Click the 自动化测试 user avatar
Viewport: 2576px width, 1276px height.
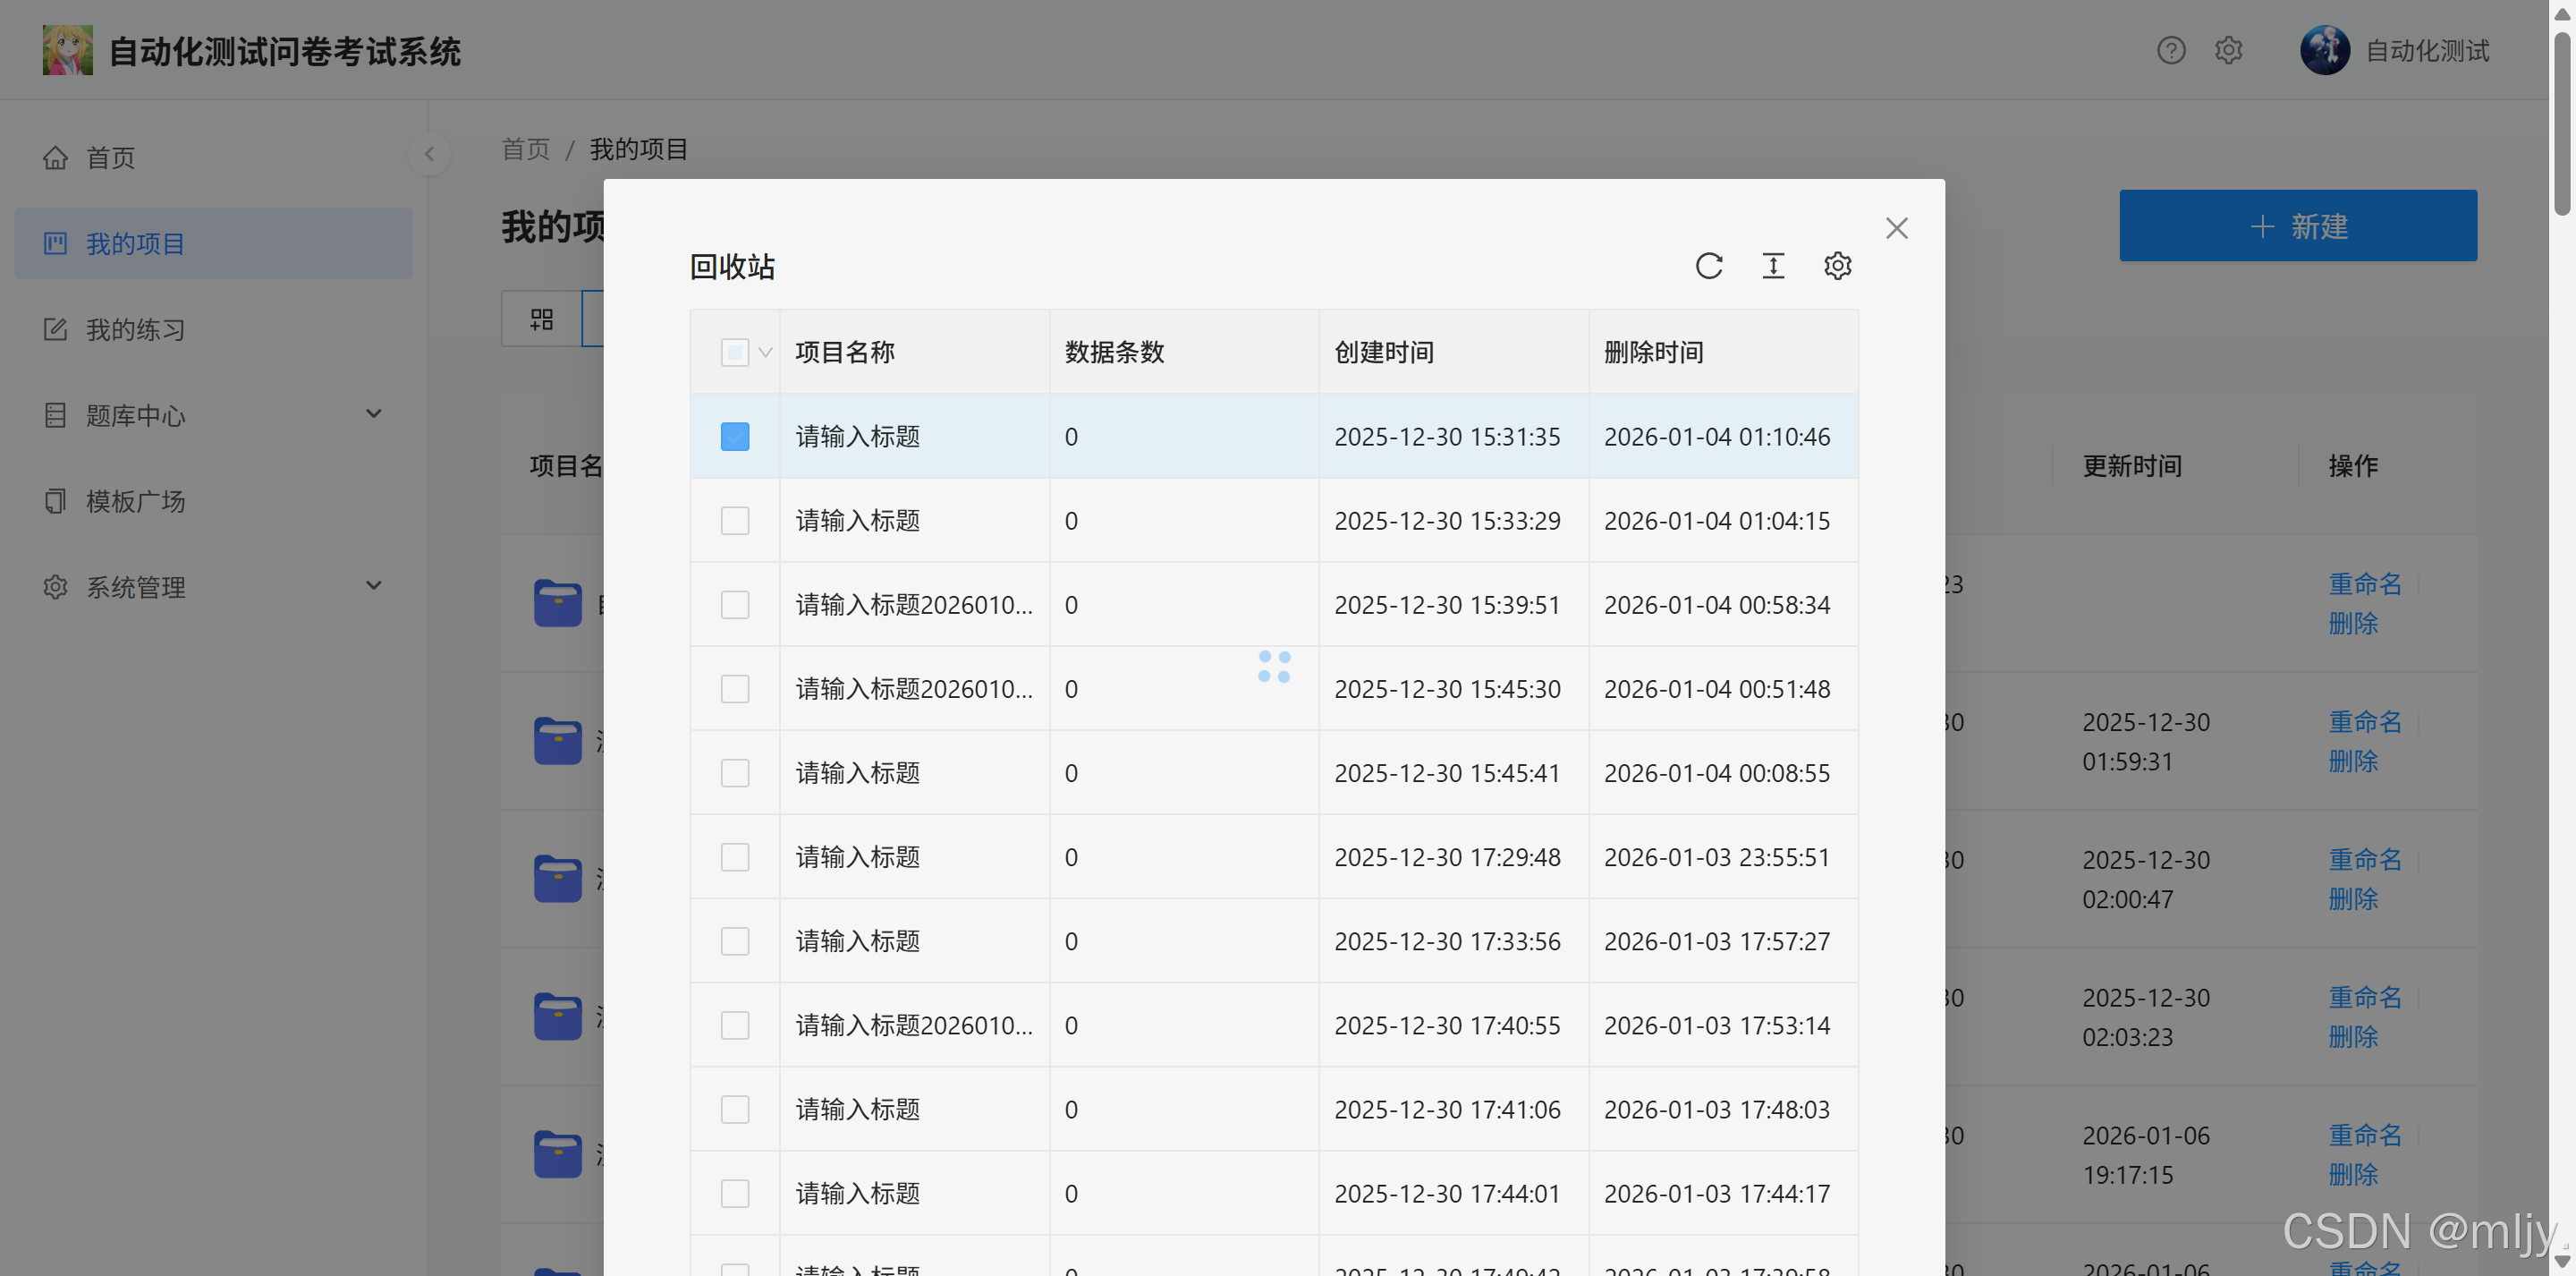pyautogui.click(x=2324, y=51)
